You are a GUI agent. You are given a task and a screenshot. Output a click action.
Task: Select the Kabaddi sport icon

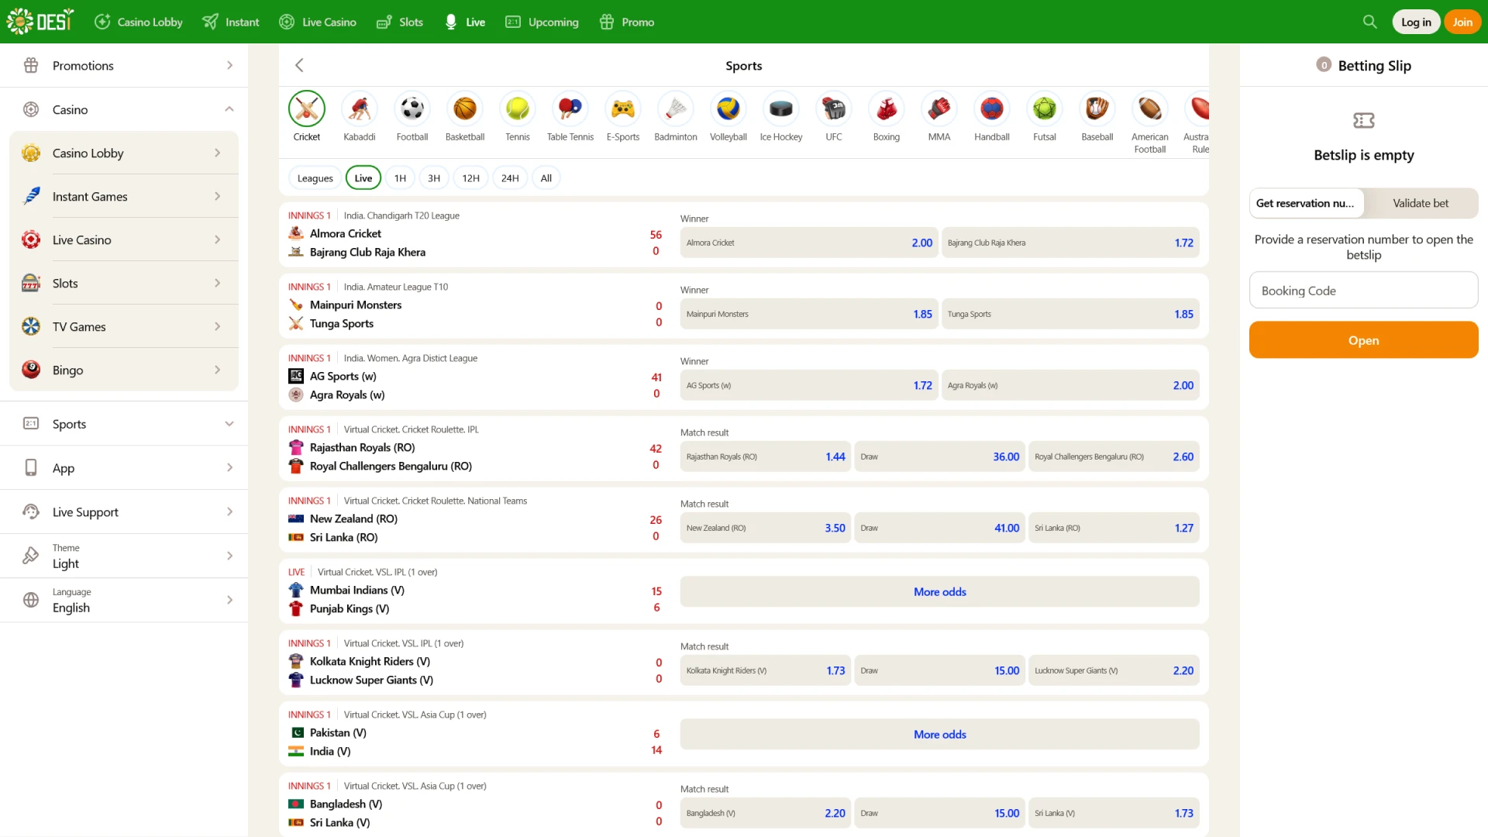pyautogui.click(x=359, y=109)
